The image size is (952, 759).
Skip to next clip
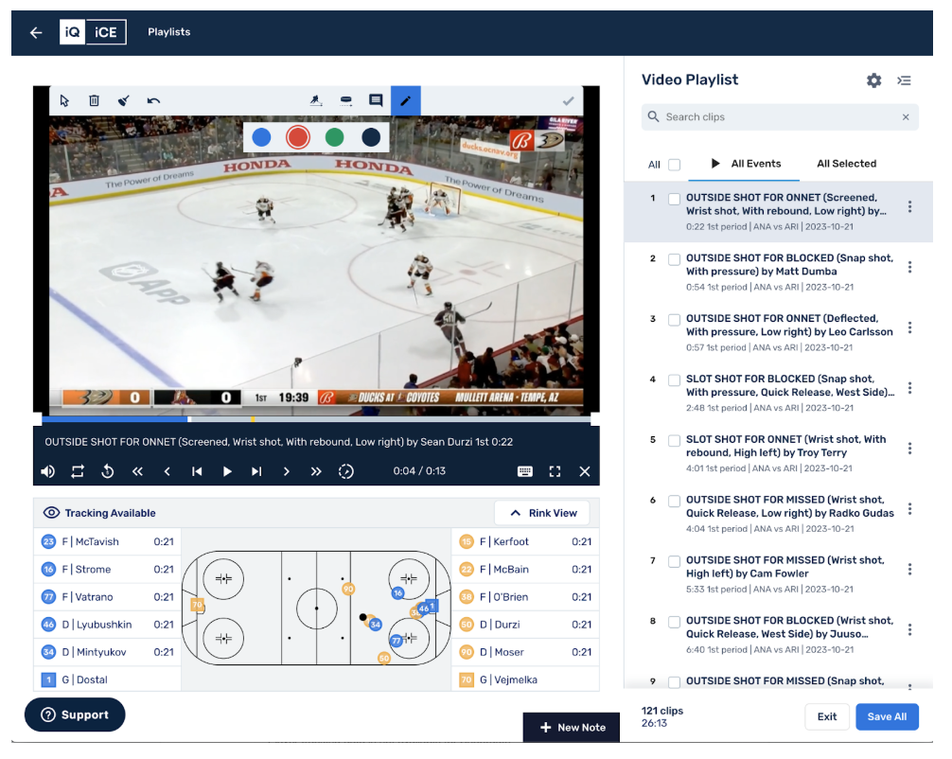256,472
